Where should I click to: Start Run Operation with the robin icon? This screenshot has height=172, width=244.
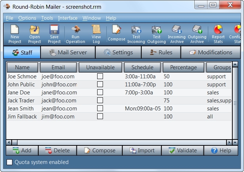(x=76, y=34)
